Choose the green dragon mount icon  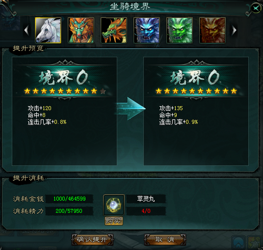114,30
